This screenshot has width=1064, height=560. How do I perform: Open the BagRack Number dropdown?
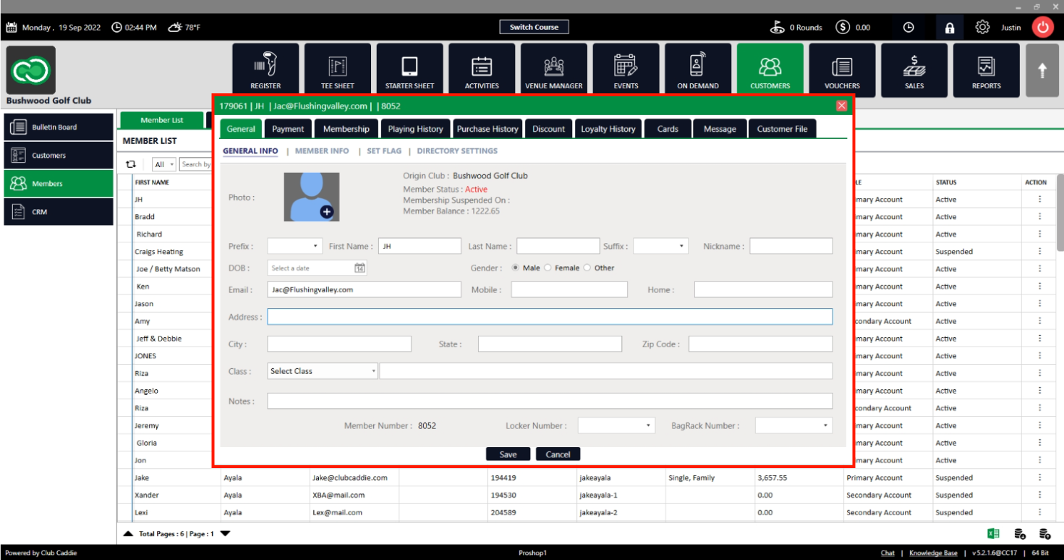coord(793,425)
